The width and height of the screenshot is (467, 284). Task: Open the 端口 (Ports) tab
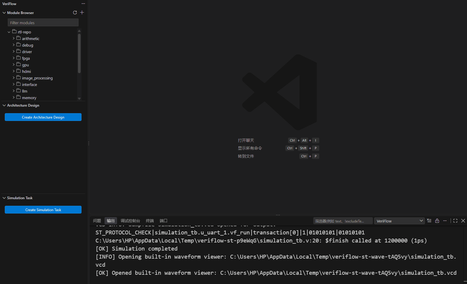(x=164, y=221)
